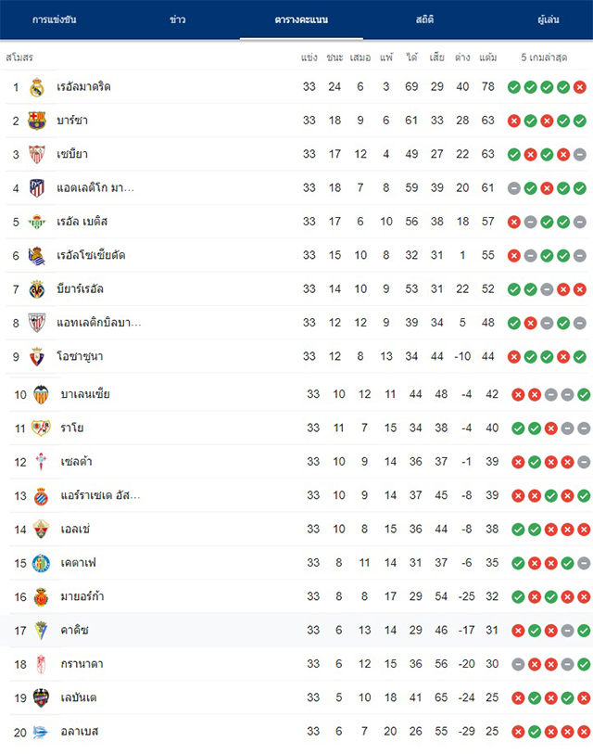Click the Alaves crest in row 20
Image resolution: width=593 pixels, height=754 pixels.
(41, 732)
